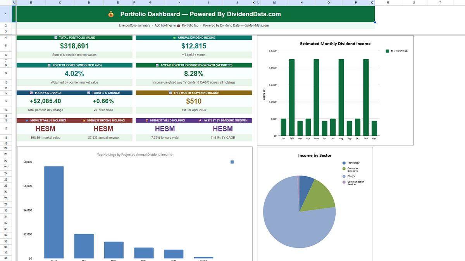
Task: Click the briefcase icon next to Portfolio tab
Action: pyautogui.click(x=179, y=26)
